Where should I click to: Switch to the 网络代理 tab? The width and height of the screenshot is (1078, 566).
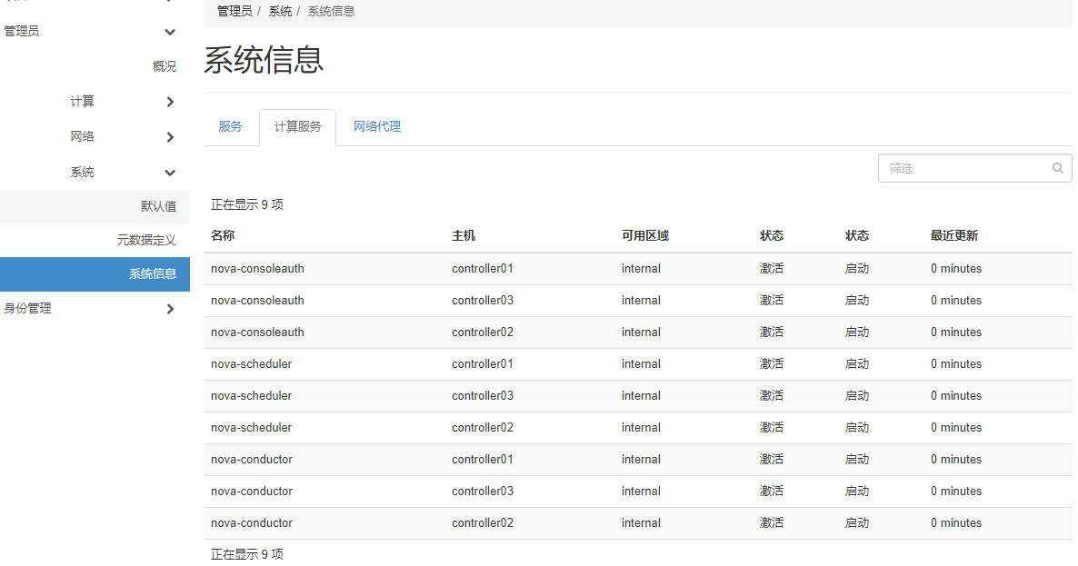376,127
